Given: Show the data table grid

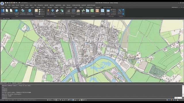Looking at the screenshot, I should pyautogui.click(x=108, y=12).
